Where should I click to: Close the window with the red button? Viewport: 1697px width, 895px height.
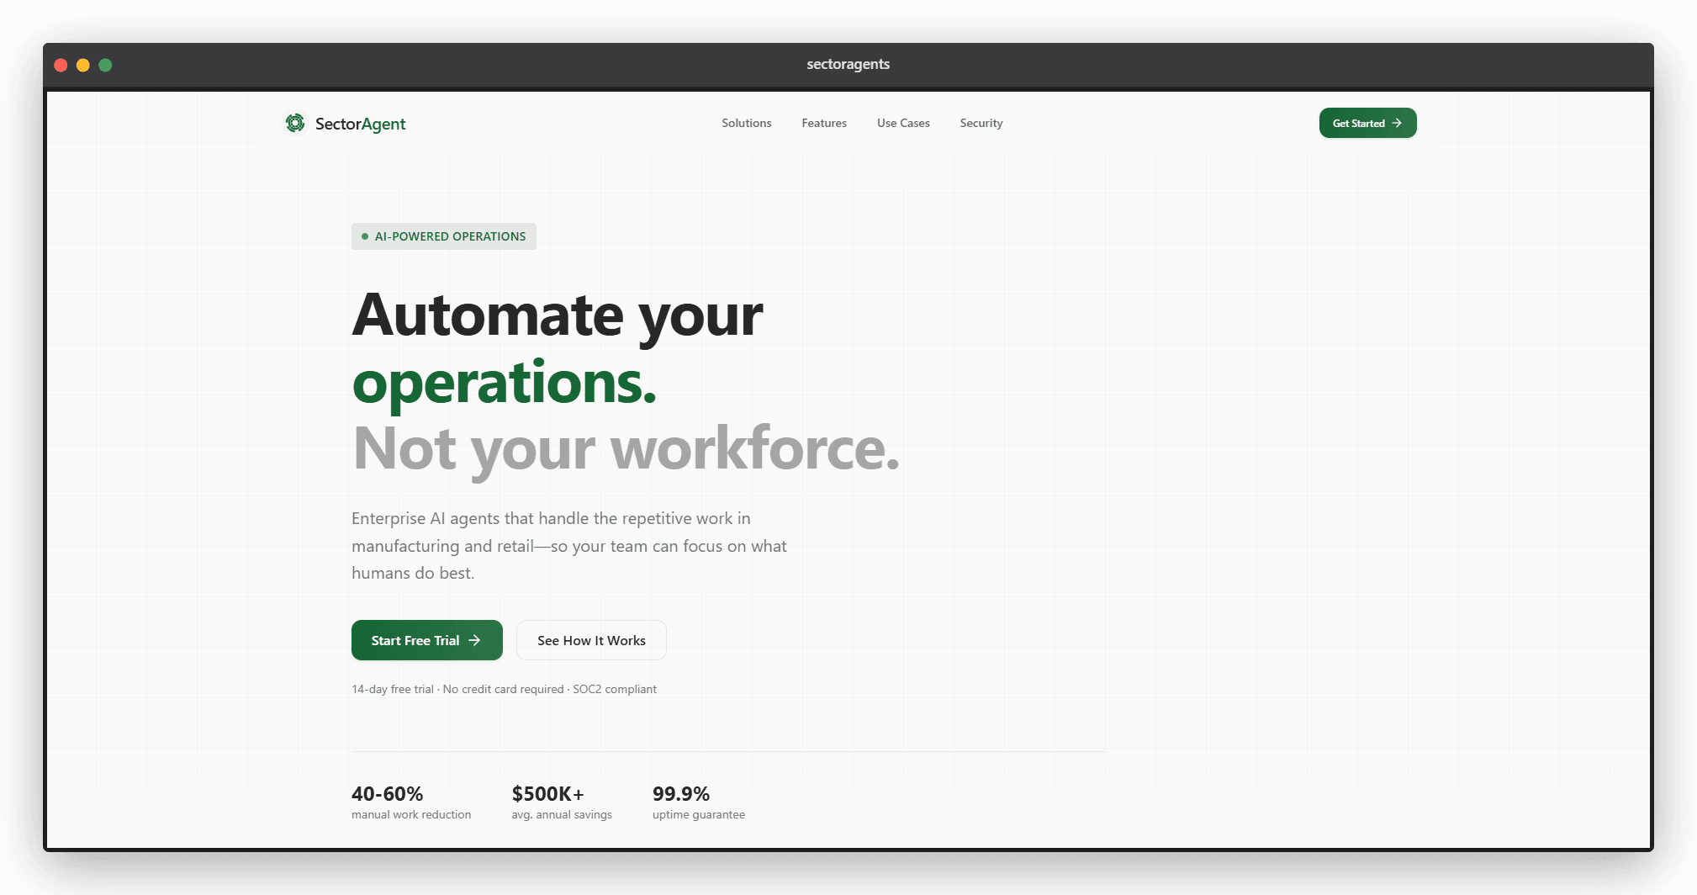click(61, 65)
